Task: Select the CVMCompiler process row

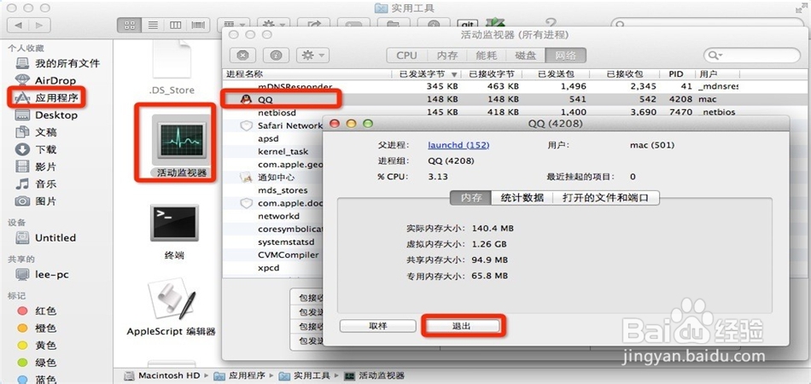Action: (x=274, y=255)
